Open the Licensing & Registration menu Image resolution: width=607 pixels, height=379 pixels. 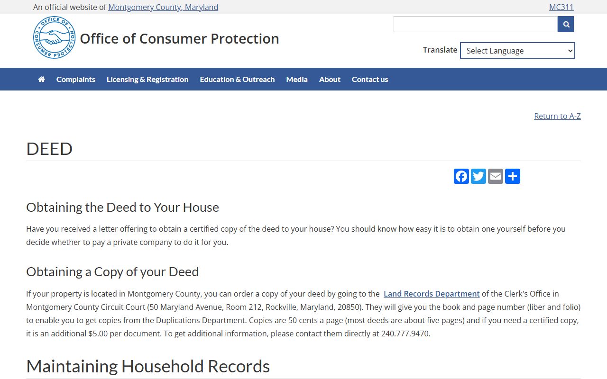[147, 79]
